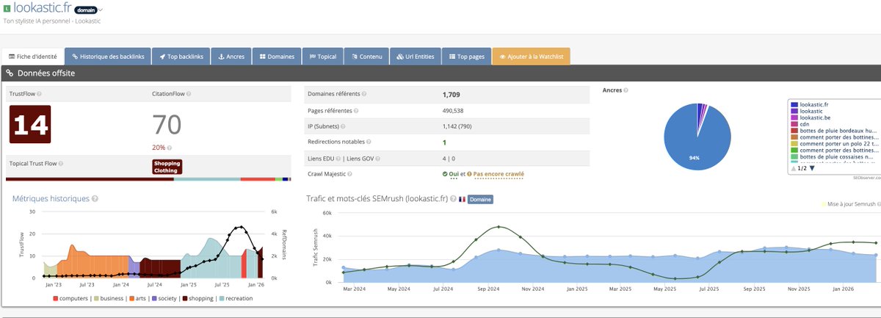Click Ajouter à la Watchlist button

pyautogui.click(x=531, y=56)
